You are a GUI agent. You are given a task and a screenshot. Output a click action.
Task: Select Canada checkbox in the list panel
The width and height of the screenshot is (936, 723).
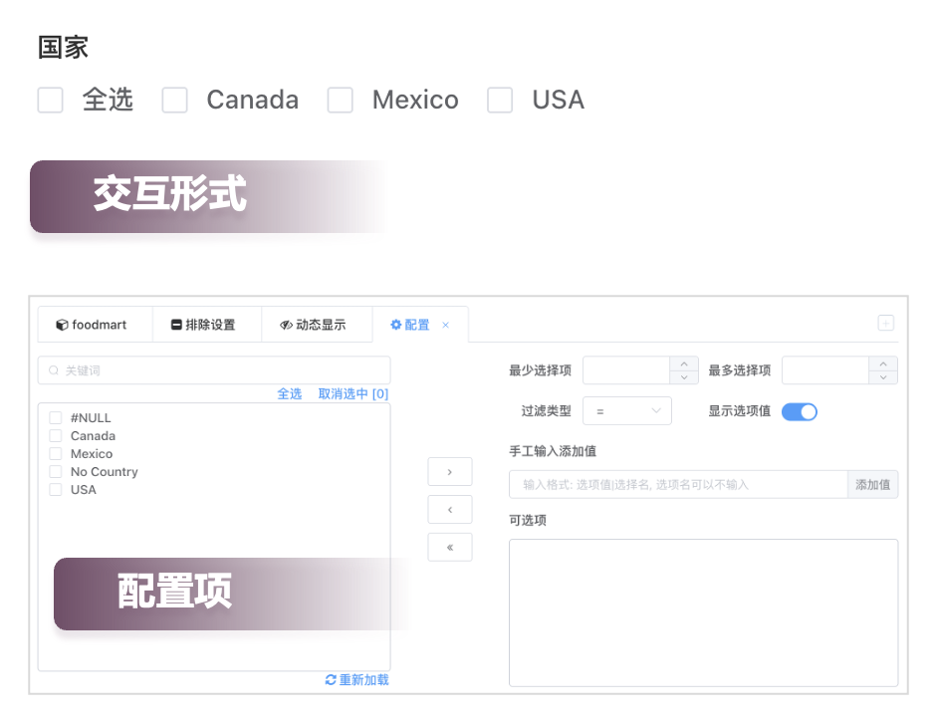point(56,435)
